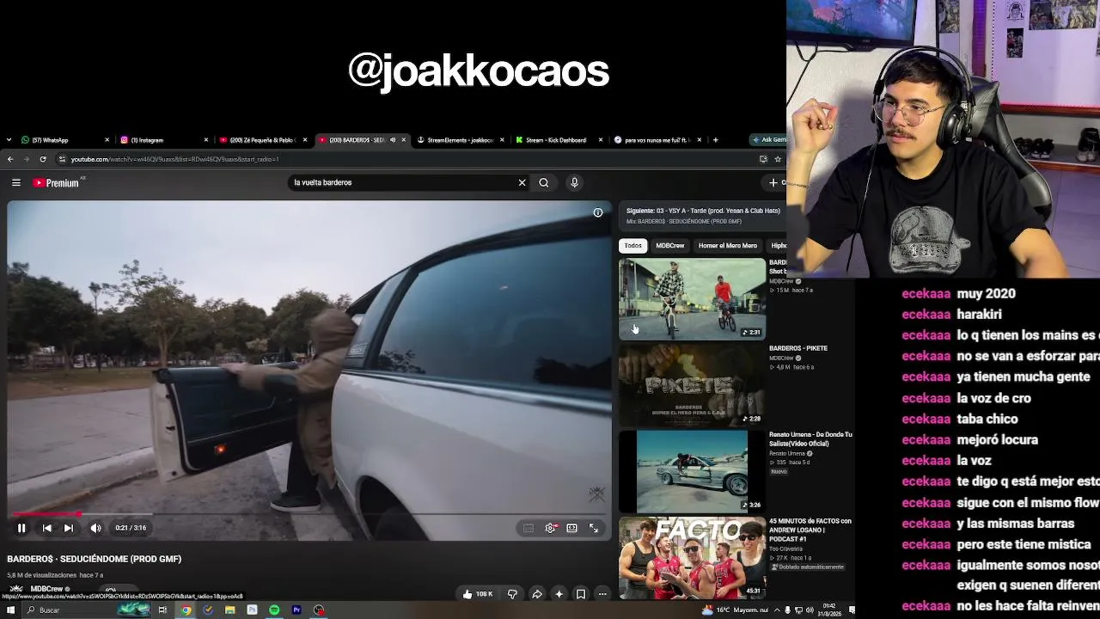Select the 'MDBCrew' filter chip
This screenshot has width=1100, height=619.
pos(670,246)
